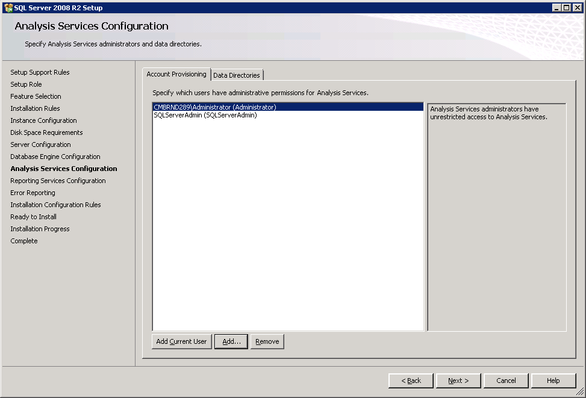
Task: Select SQLServerAdmin entry in the list
Action: click(x=288, y=115)
